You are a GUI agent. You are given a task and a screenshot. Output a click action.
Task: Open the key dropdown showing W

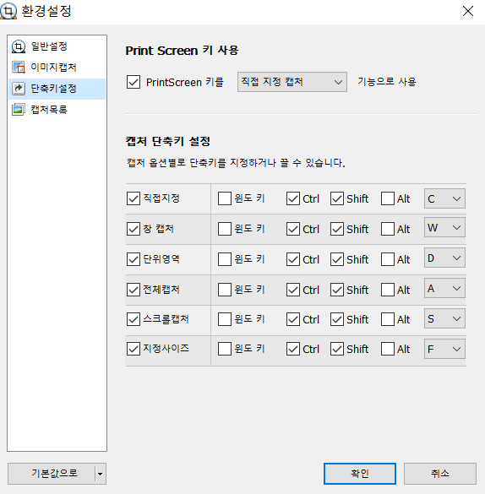(x=444, y=227)
